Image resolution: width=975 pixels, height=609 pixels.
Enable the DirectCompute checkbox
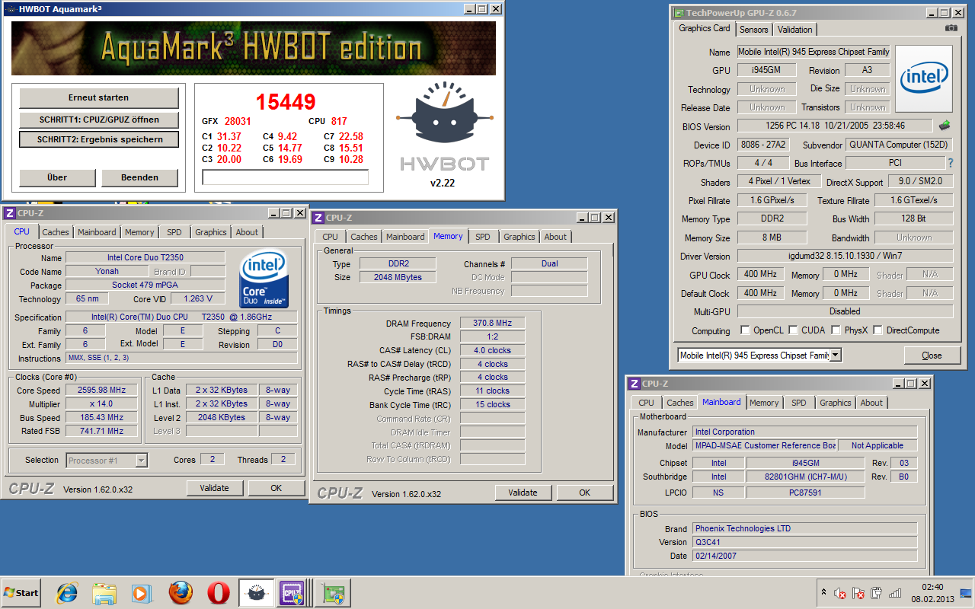pyautogui.click(x=877, y=330)
